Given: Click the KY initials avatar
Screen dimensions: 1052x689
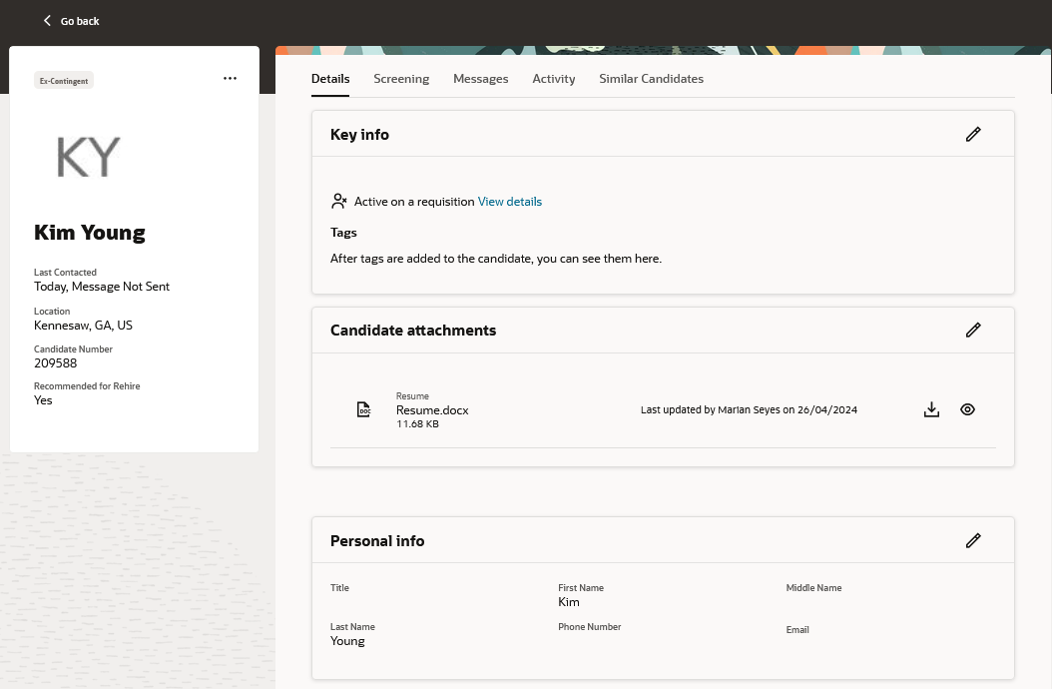Looking at the screenshot, I should (89, 157).
